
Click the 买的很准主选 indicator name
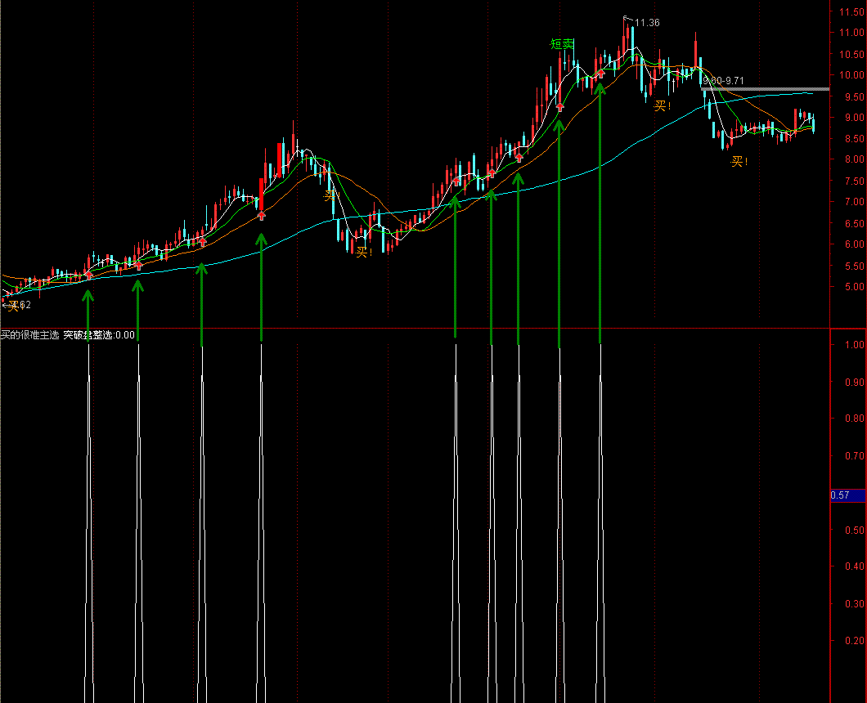coord(30,335)
